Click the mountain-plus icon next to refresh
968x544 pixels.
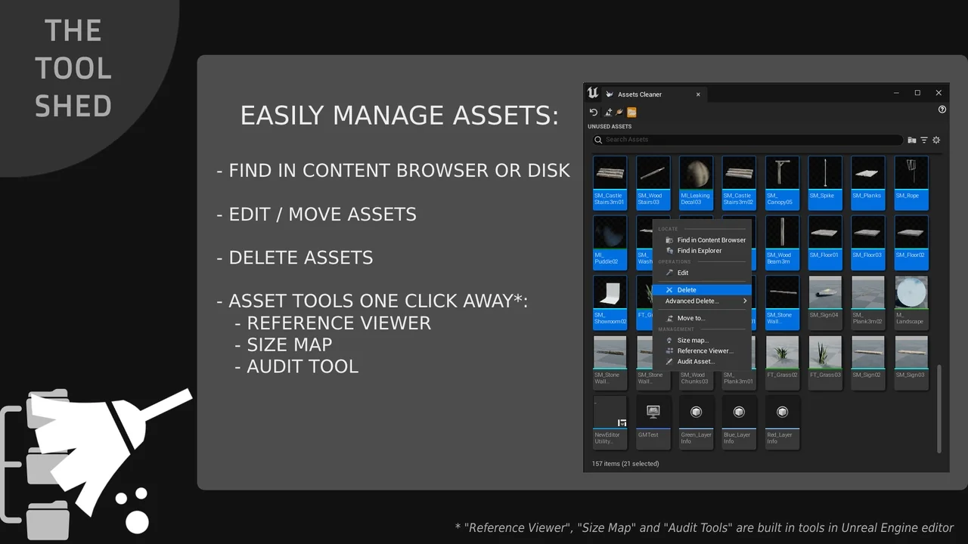click(607, 113)
